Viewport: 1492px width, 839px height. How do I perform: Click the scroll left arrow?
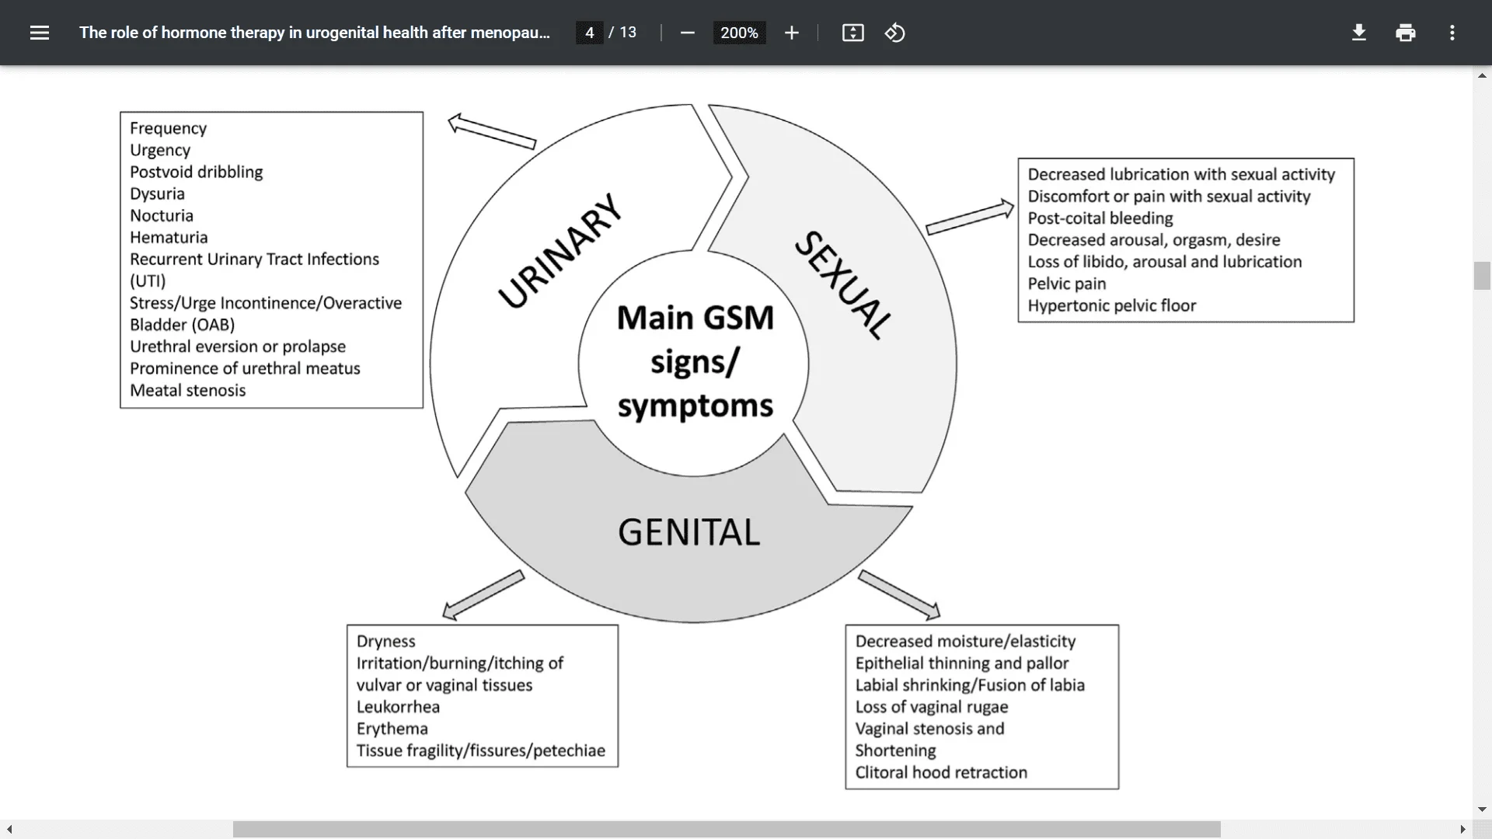tap(9, 830)
